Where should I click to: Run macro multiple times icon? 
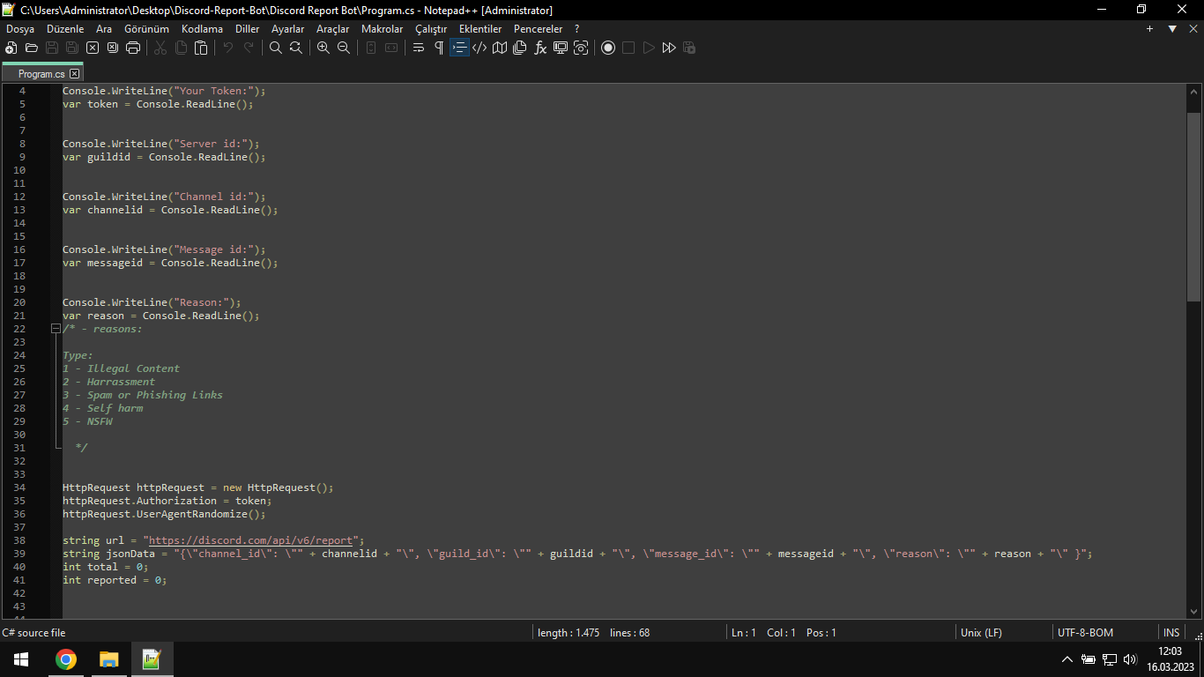tap(669, 48)
